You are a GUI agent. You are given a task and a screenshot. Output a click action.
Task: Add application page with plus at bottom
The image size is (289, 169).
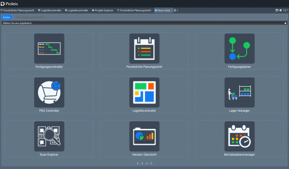click(x=151, y=163)
